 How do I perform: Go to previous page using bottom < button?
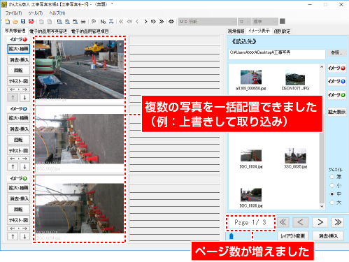(300, 222)
